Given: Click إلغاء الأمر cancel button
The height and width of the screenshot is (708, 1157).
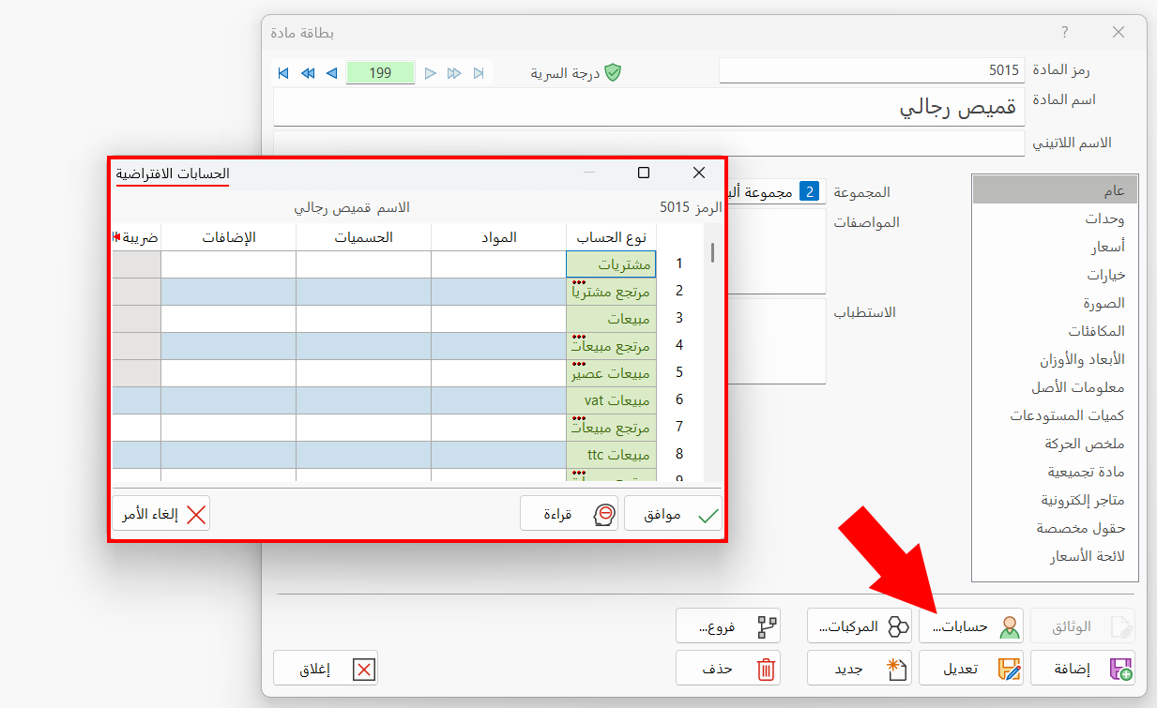Looking at the screenshot, I should pyautogui.click(x=161, y=514).
